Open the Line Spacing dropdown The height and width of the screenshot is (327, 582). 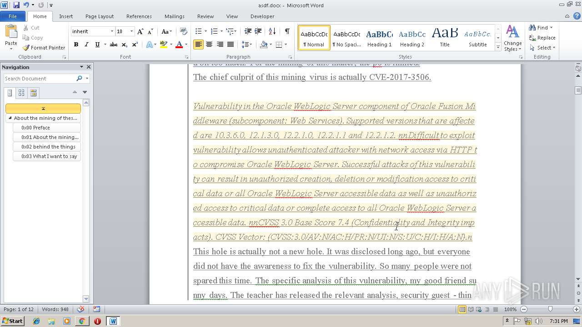(x=247, y=45)
